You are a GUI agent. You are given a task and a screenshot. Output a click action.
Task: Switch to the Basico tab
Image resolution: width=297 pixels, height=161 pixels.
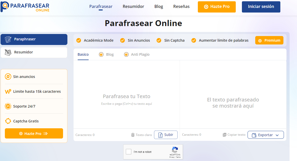(x=83, y=54)
